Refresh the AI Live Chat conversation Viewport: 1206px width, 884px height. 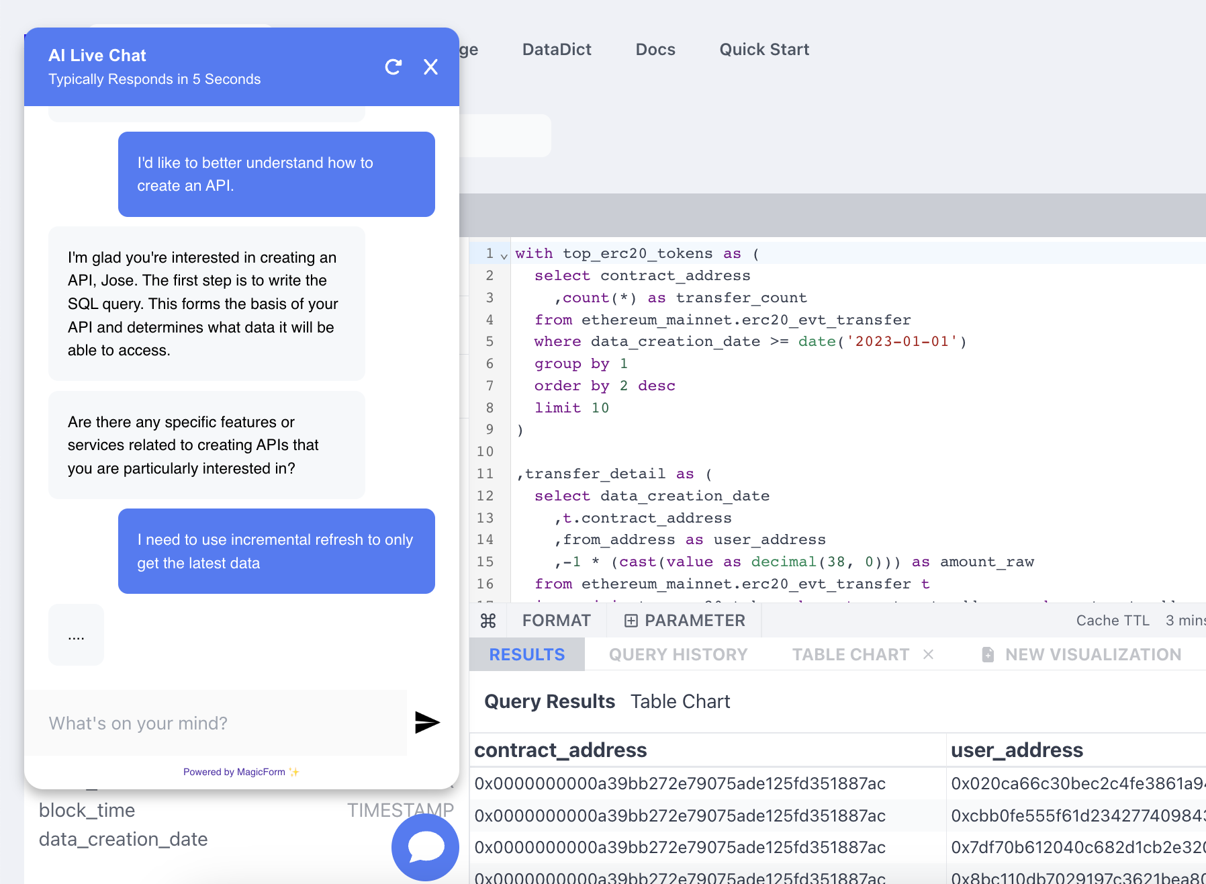click(393, 67)
